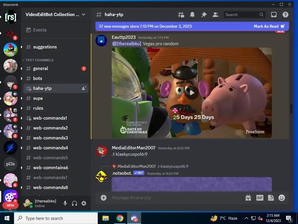Open the web-commands1 channel
Image resolution: width=298 pixels, height=224 pixels.
tap(56, 118)
